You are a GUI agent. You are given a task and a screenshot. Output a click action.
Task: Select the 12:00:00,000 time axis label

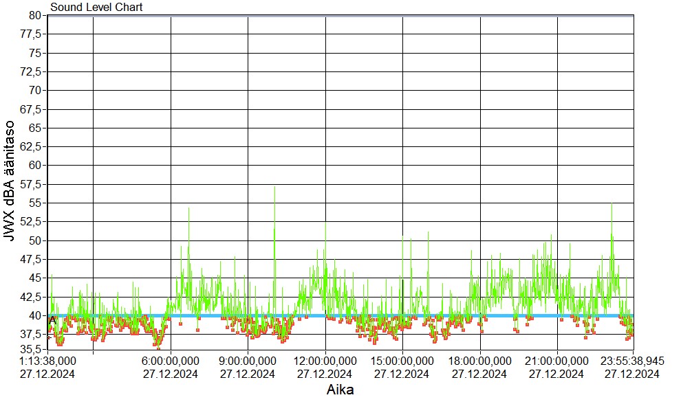325,361
